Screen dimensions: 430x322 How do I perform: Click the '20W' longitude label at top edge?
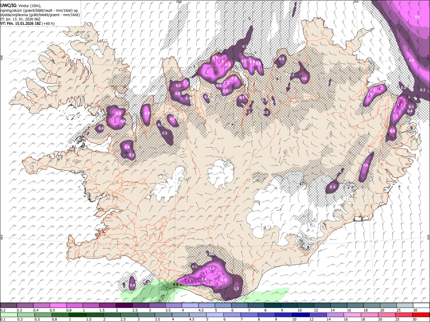pyautogui.click(x=179, y=2)
